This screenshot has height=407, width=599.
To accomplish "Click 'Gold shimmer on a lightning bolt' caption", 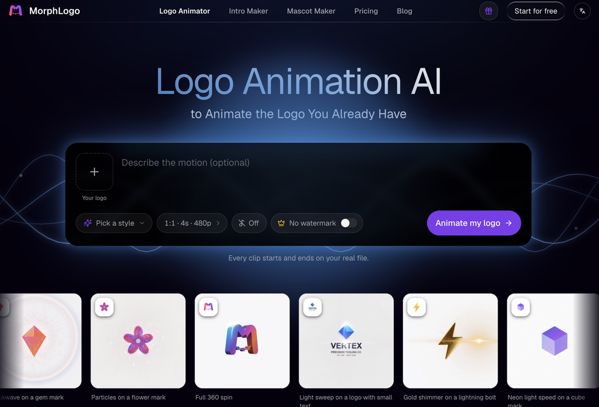I will 450,397.
